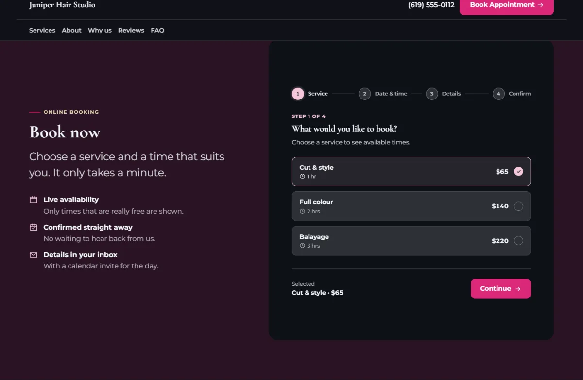The height and width of the screenshot is (380, 583).
Task: Click "Choose a service to see available times."
Action: pos(351,142)
